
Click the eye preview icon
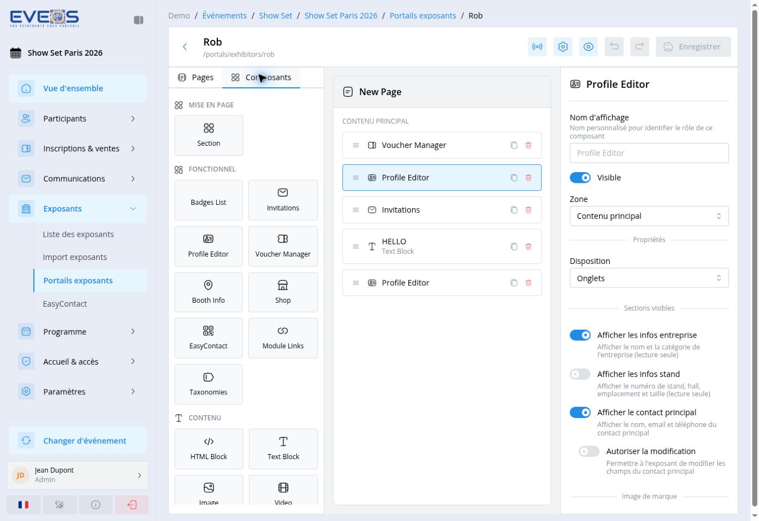click(x=588, y=47)
